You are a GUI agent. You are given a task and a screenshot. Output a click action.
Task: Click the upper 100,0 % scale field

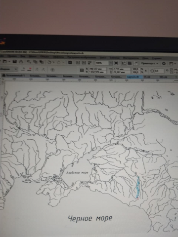(x=136, y=69)
